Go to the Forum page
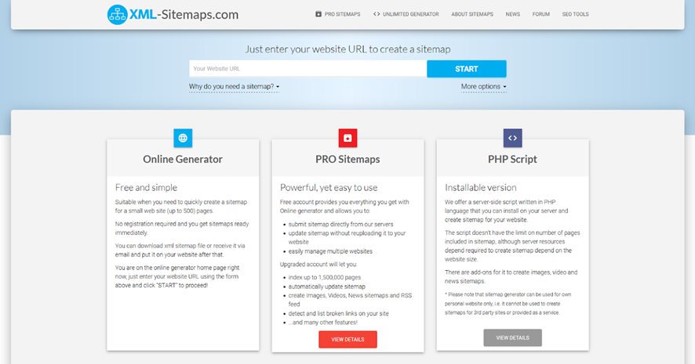The height and width of the screenshot is (364, 695). (x=540, y=14)
